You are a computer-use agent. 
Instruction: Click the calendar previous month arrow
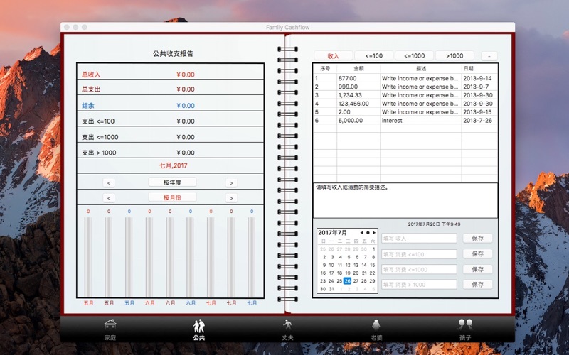(361, 233)
